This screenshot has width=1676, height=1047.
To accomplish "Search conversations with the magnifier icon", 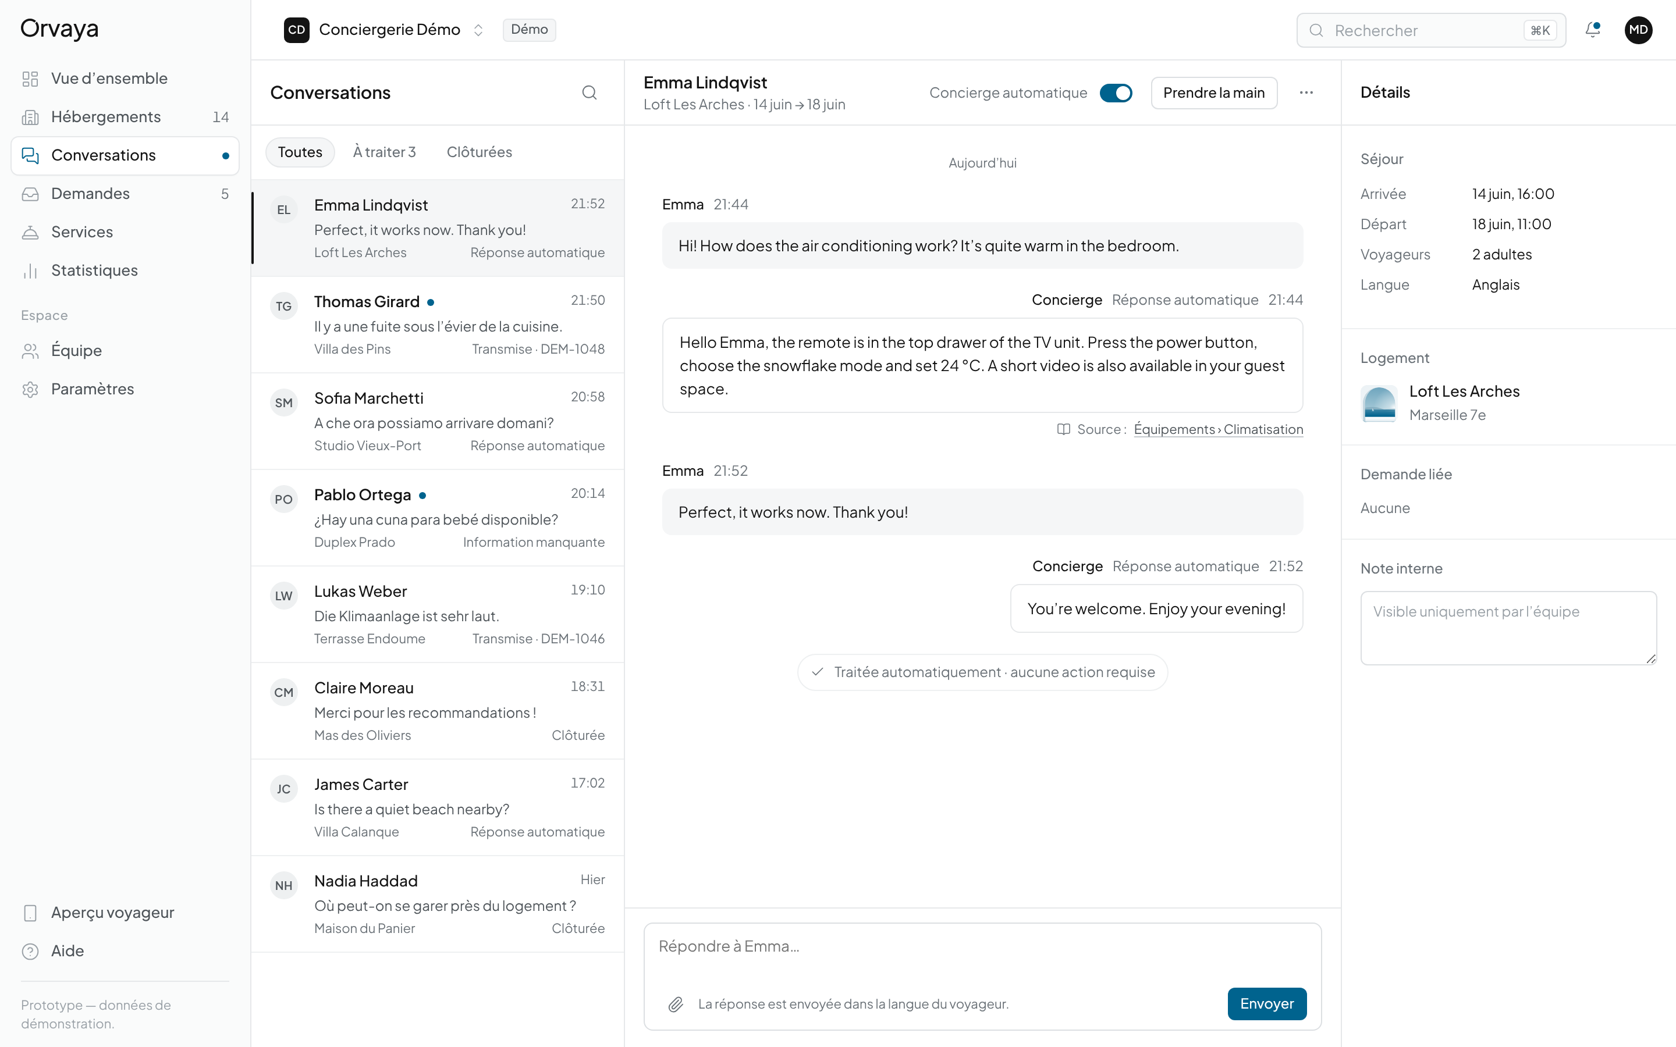I will 590,93.
